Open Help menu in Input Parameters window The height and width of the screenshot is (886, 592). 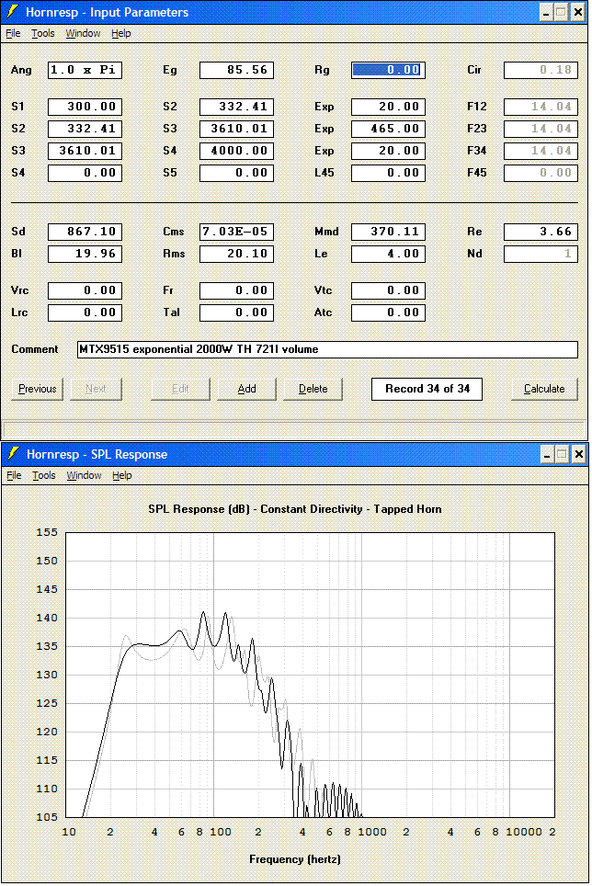point(121,33)
